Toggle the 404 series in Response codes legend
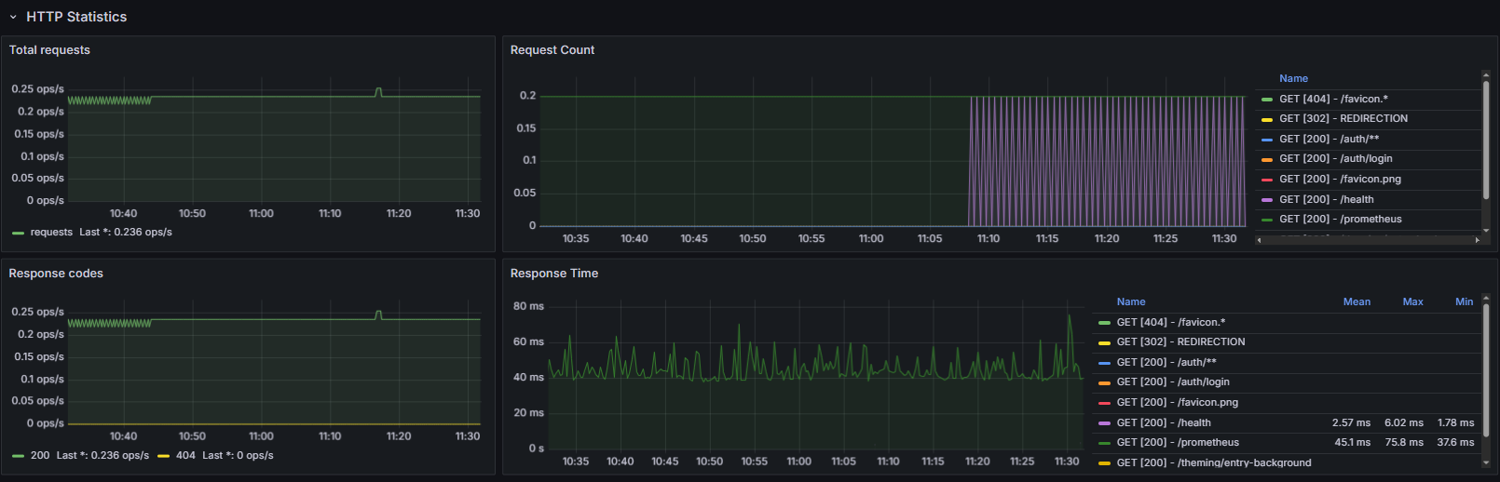Screen dimensions: 1500x482 pos(185,456)
